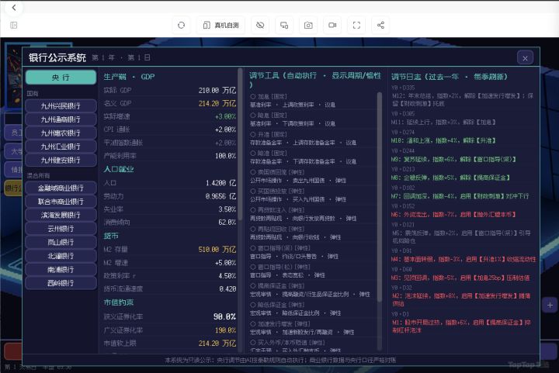The height and width of the screenshot is (373, 559).
Task: Click the 市值约束 section heading
Action: point(119,302)
